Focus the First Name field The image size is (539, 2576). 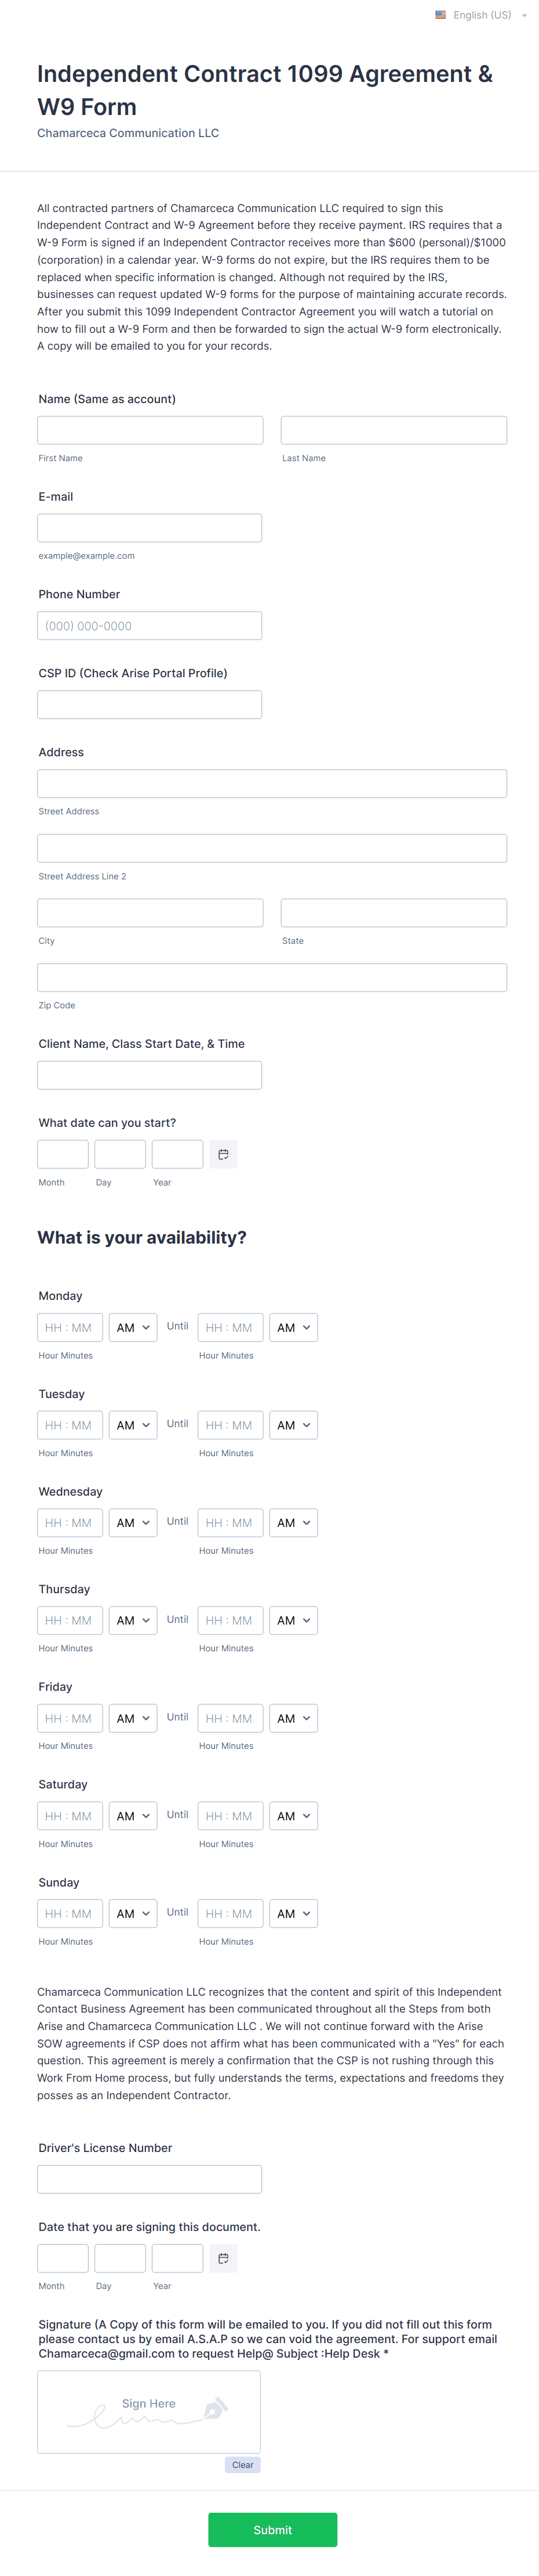pos(151,430)
